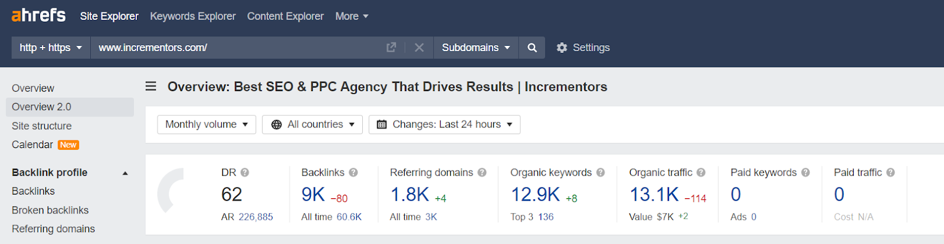
Task: Click help icon next to DR
Action: (x=245, y=172)
